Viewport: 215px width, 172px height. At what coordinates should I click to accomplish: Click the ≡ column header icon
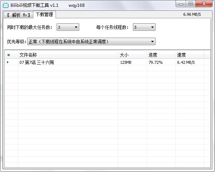click(x=9, y=55)
